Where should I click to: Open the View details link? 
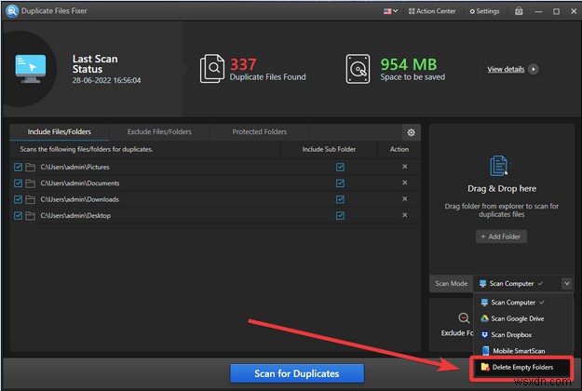tap(506, 70)
